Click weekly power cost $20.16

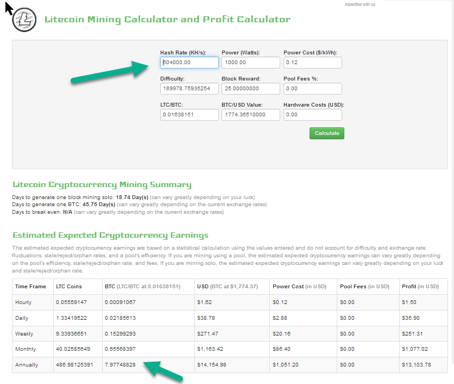click(281, 334)
